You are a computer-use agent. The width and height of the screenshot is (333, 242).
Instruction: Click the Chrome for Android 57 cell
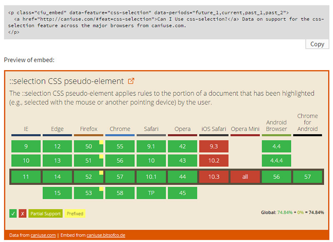pos(308,176)
